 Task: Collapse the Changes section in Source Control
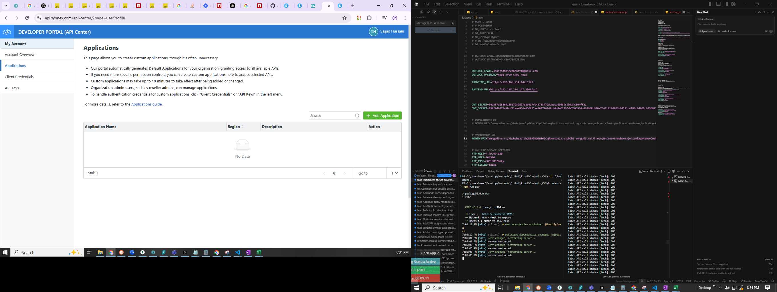pyautogui.click(x=420, y=17)
